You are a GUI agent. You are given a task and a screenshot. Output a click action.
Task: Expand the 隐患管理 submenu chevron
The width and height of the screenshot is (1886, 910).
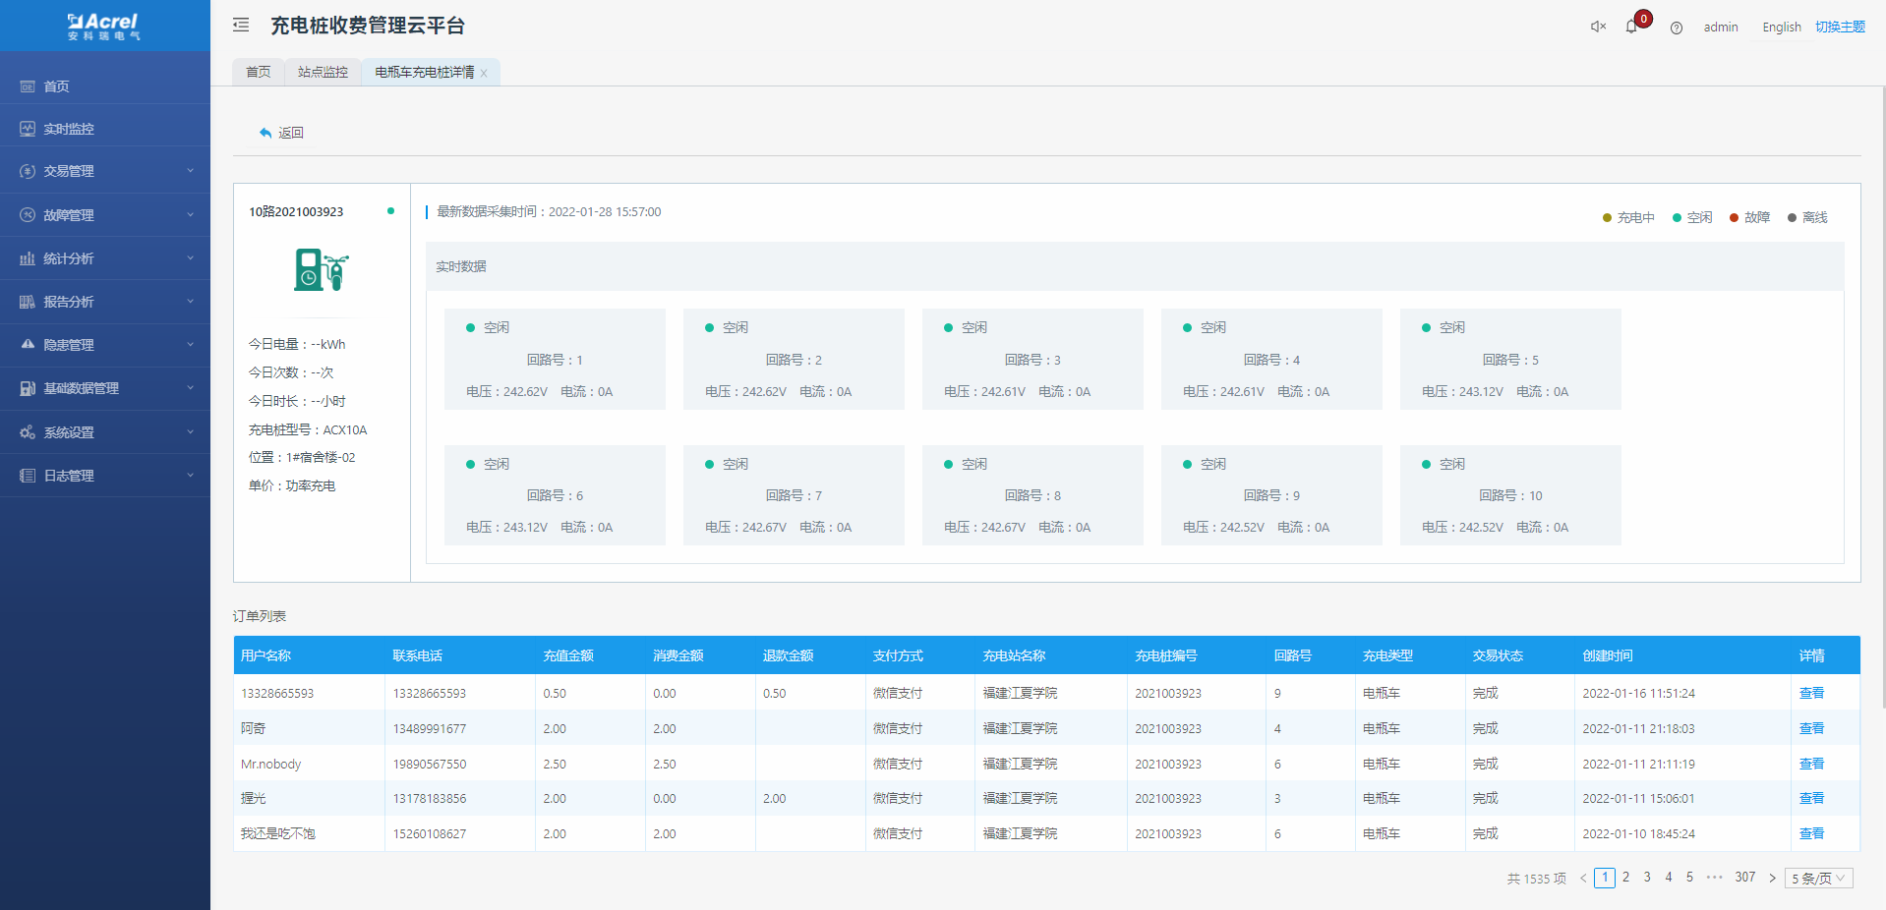pos(190,345)
